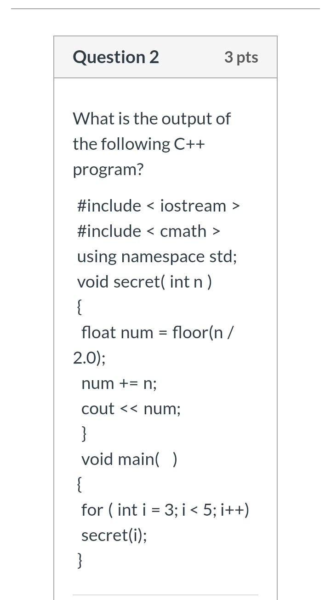Viewport: 331px width, 600px height.
Task: Click the text 'What is the output of'
Action: click(x=152, y=118)
